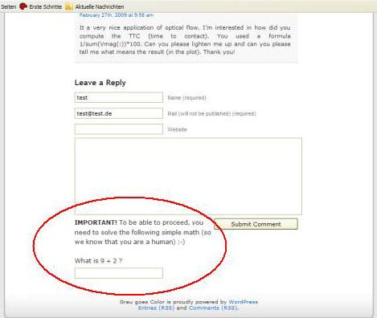
Task: Click the Submit Comment button
Action: (x=256, y=224)
